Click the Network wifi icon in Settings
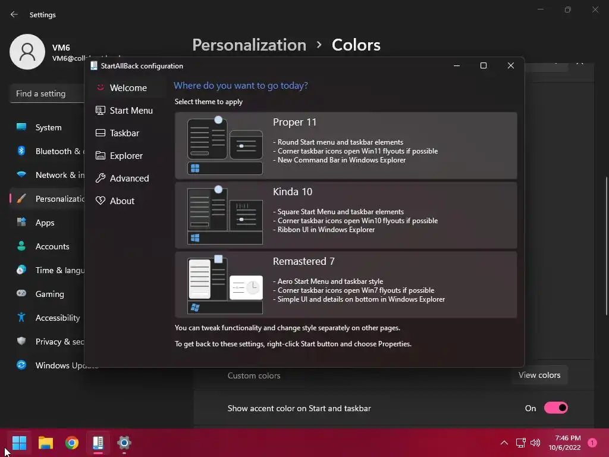 [x=21, y=174]
